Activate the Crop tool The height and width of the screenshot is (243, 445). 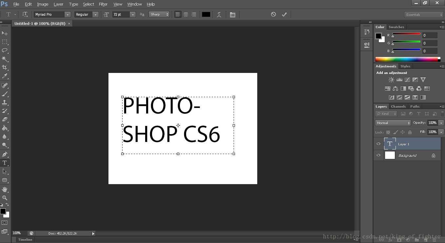(5, 67)
